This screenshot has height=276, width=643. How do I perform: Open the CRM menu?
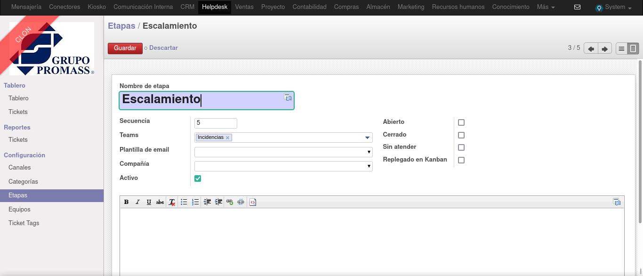(187, 7)
